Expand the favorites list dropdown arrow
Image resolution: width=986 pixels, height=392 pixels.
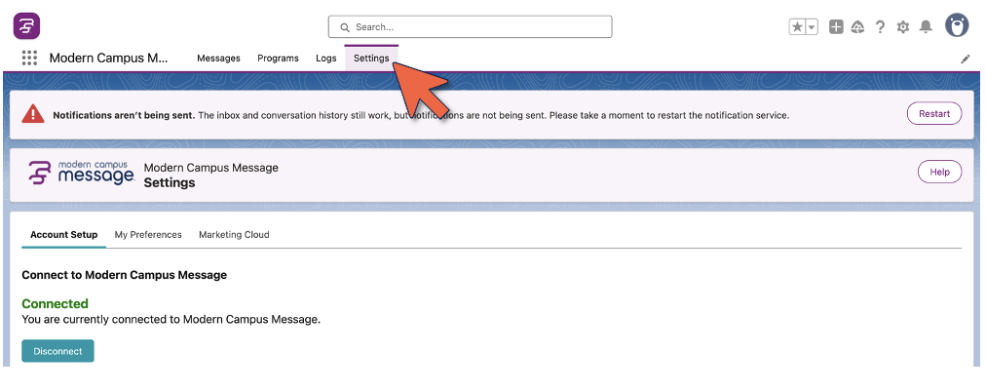tap(812, 27)
